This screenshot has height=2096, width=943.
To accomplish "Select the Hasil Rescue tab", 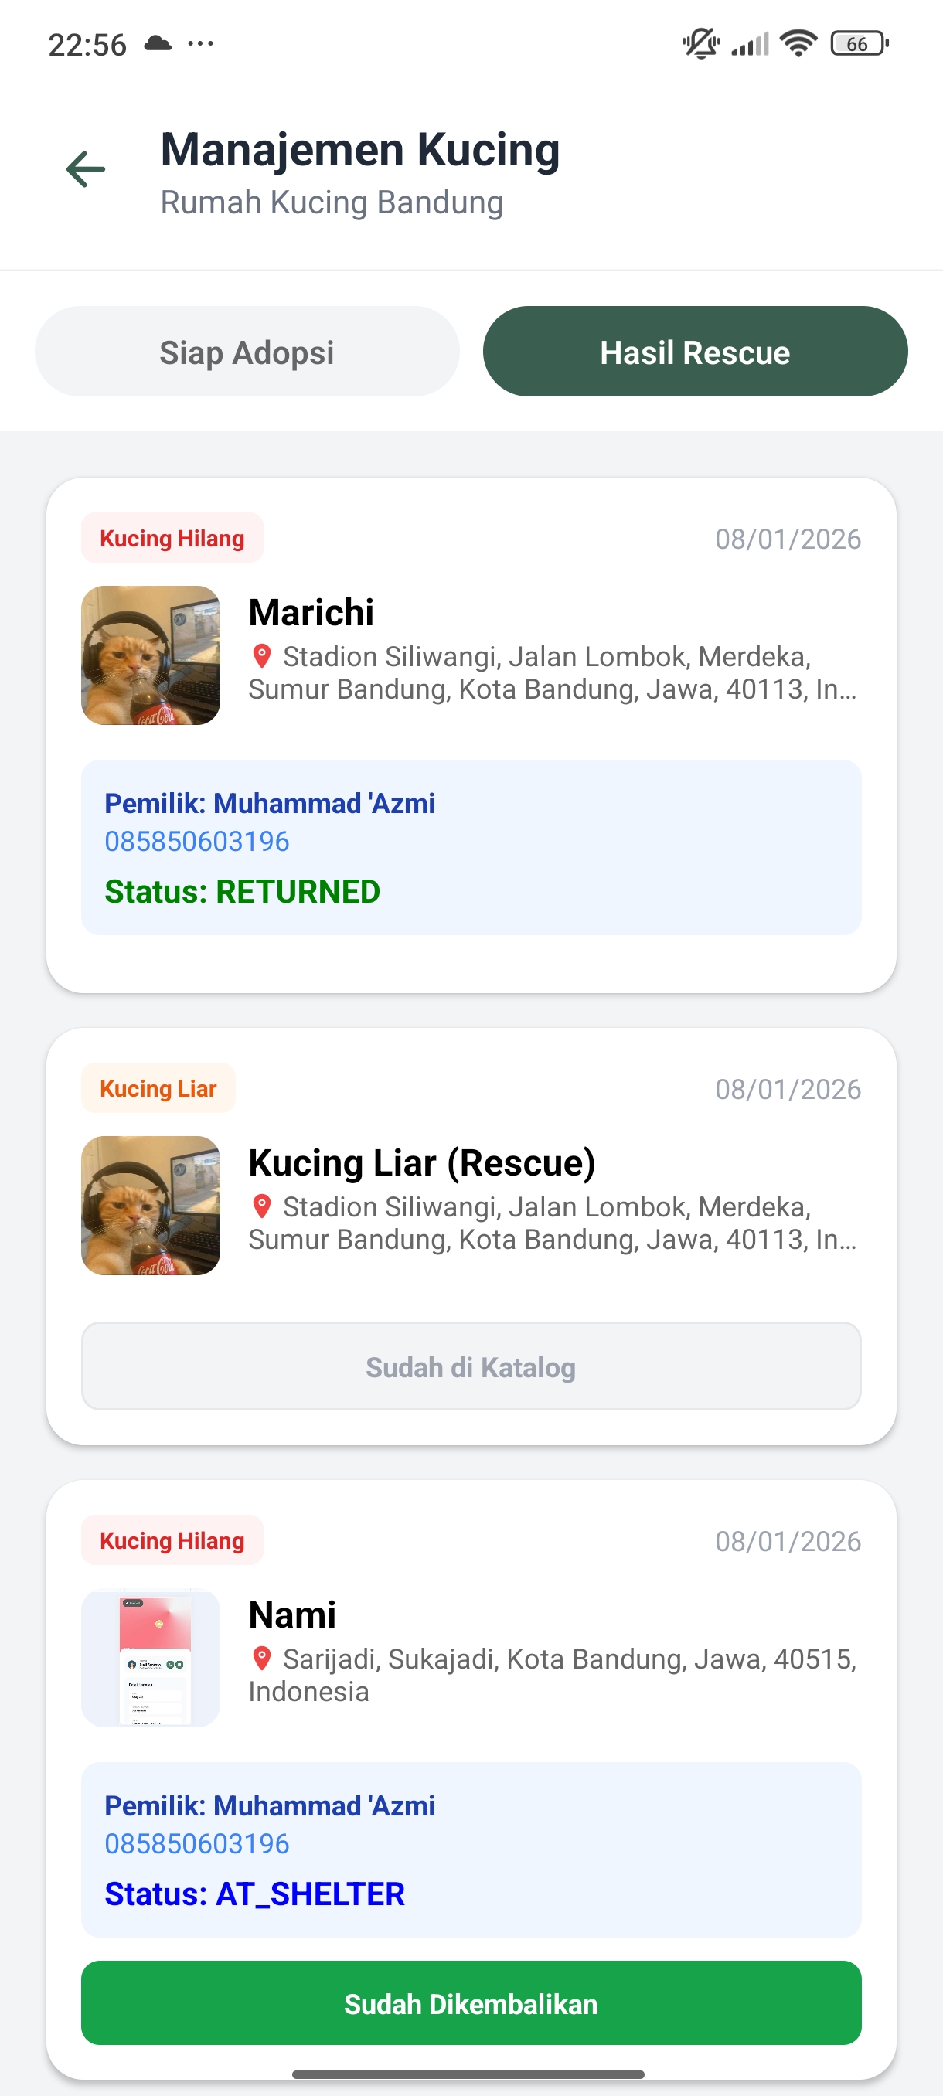I will point(695,352).
